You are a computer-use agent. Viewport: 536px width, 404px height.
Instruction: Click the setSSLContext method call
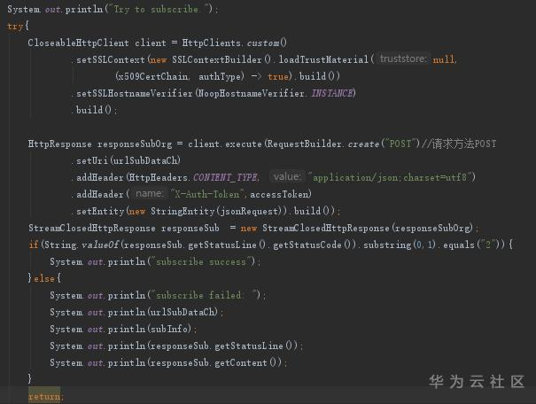coord(111,59)
